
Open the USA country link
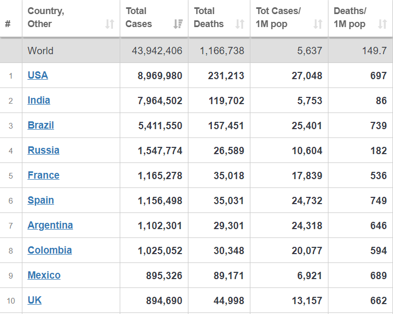tap(37, 76)
